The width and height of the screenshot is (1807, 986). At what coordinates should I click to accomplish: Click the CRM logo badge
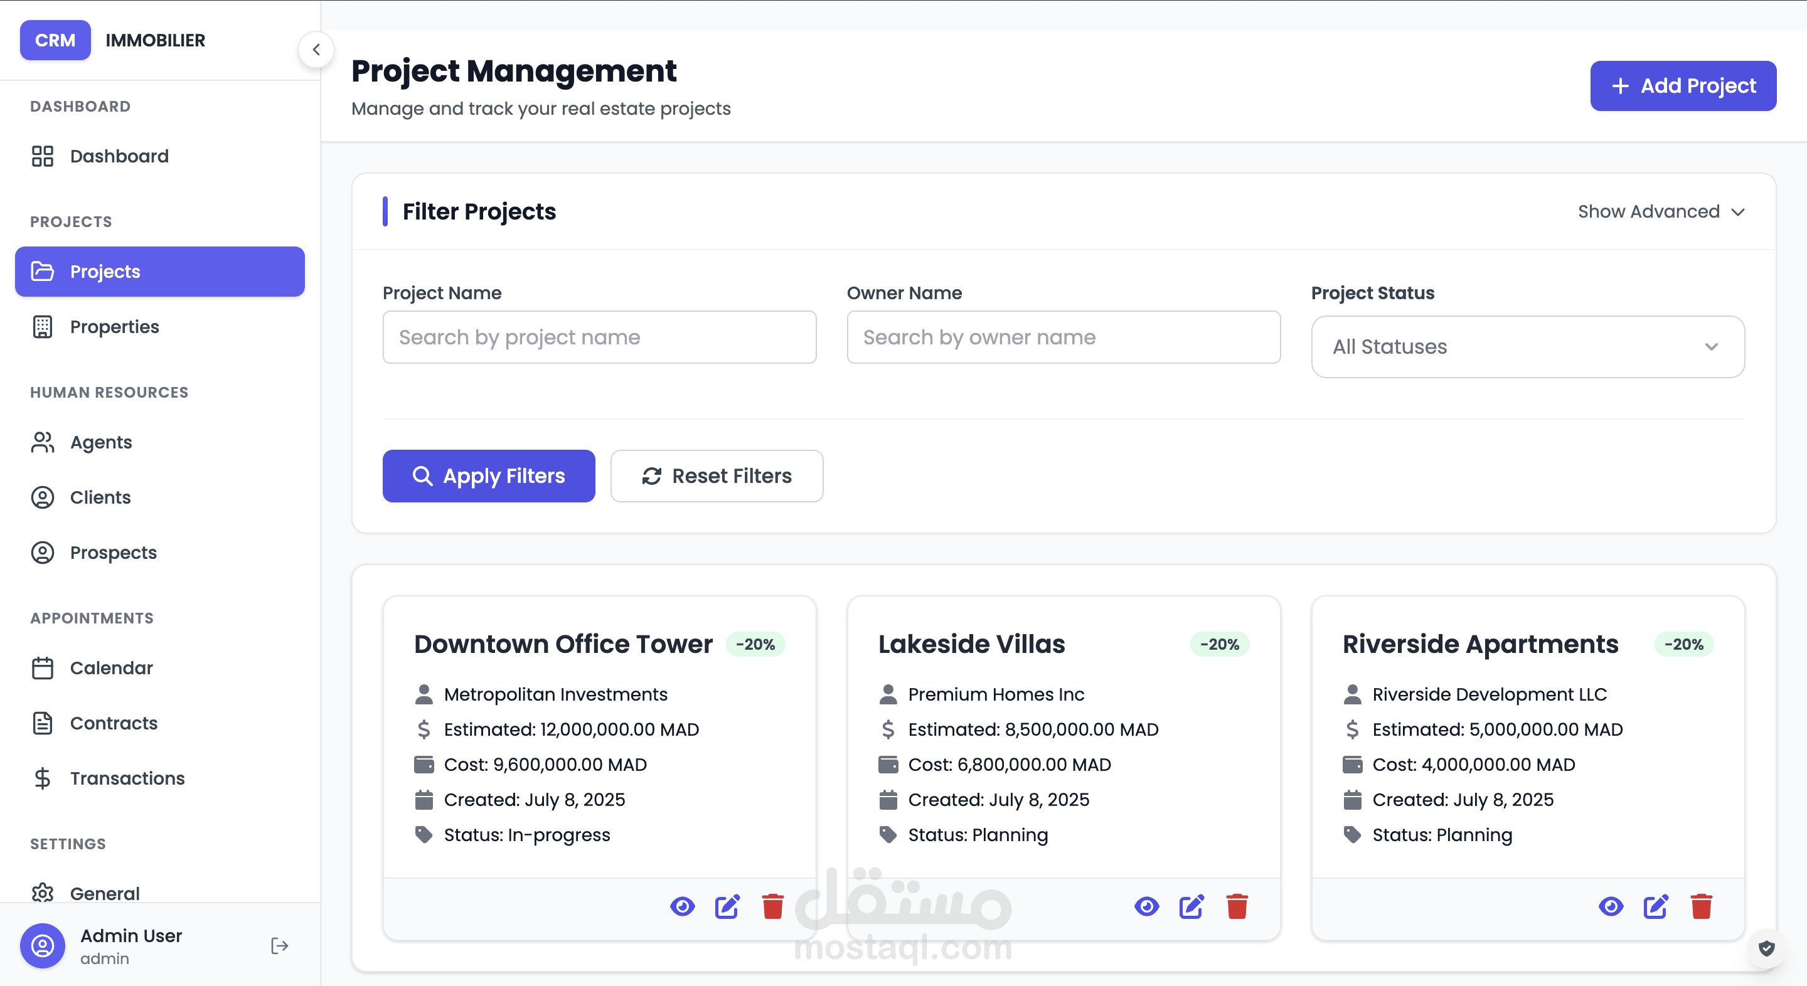pos(55,40)
